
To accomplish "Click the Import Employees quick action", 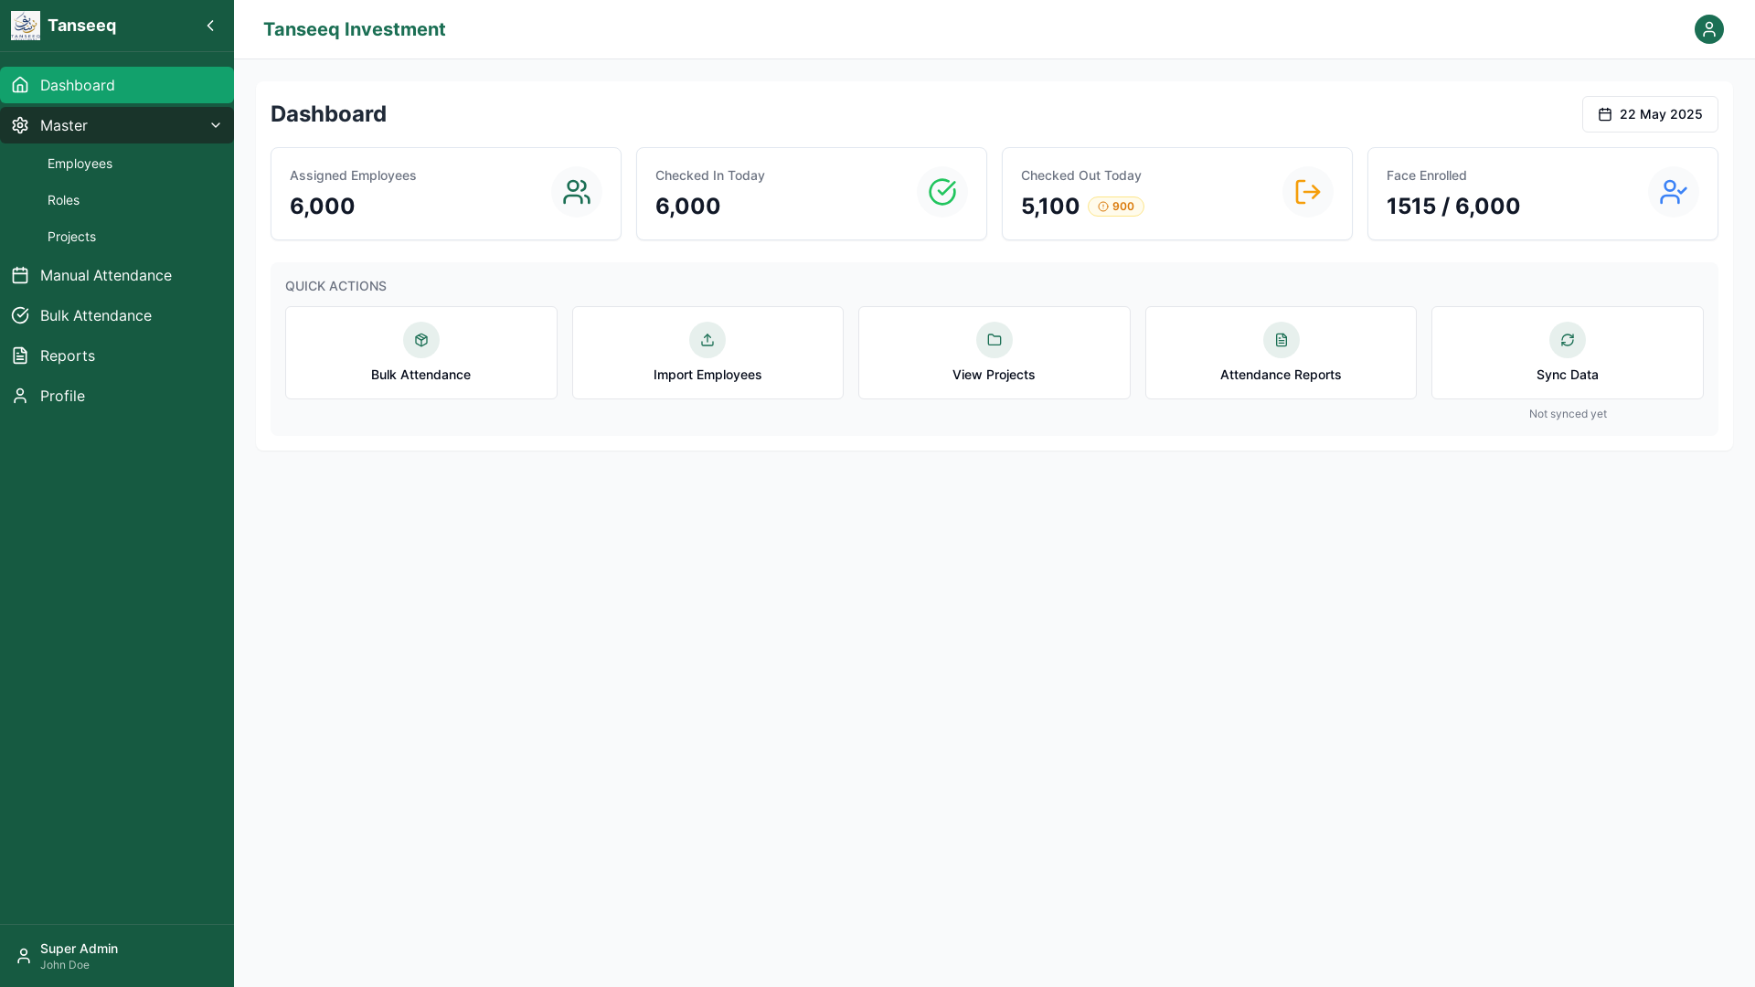I will (x=707, y=353).
